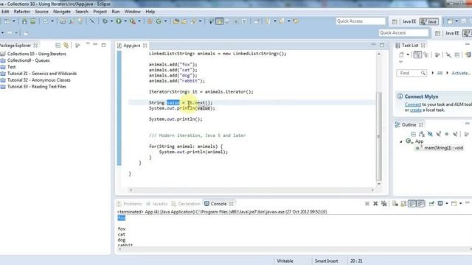
Task: Close the App.java editor tab
Action: pyautogui.click(x=145, y=46)
